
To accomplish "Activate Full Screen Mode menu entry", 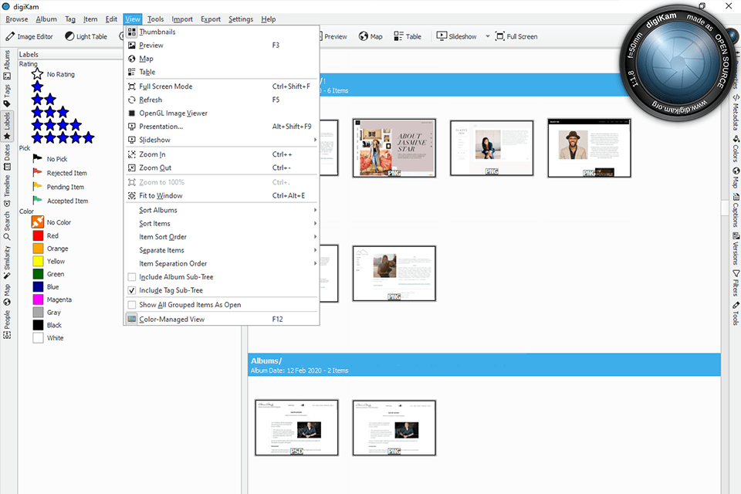I will click(222, 86).
